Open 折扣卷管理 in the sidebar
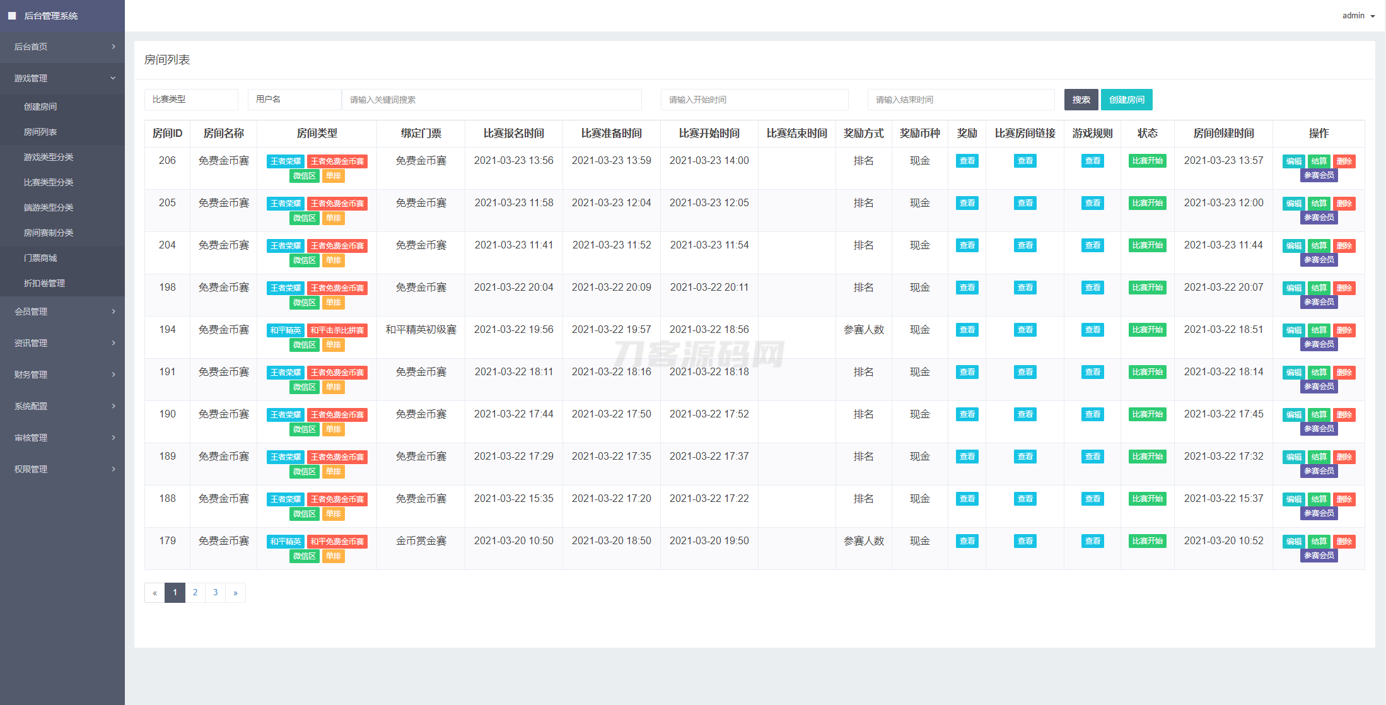This screenshot has width=1386, height=705. point(44,283)
